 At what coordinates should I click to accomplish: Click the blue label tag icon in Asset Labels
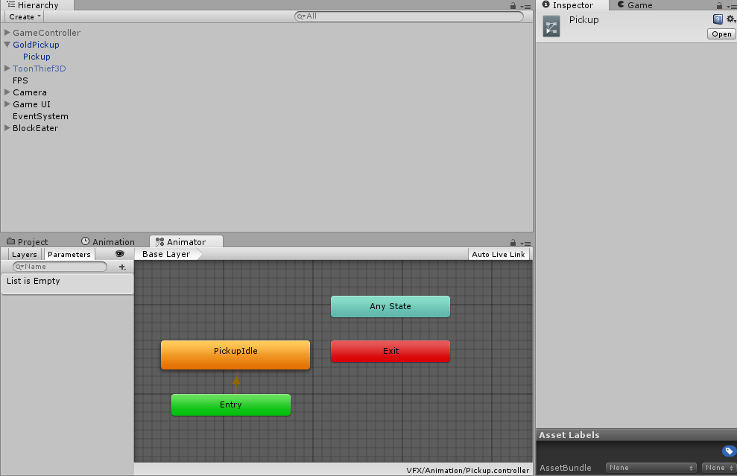click(x=728, y=451)
